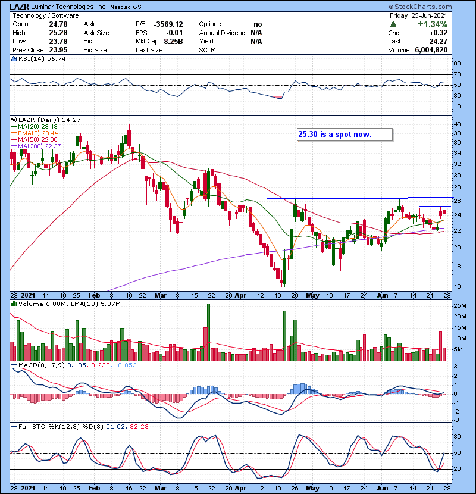476x494 pixels.
Task: Click the Apr label on price chart axis
Action: coord(241,295)
